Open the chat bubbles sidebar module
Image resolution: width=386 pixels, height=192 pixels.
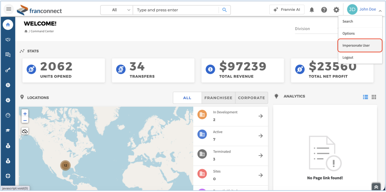(x=8, y=55)
